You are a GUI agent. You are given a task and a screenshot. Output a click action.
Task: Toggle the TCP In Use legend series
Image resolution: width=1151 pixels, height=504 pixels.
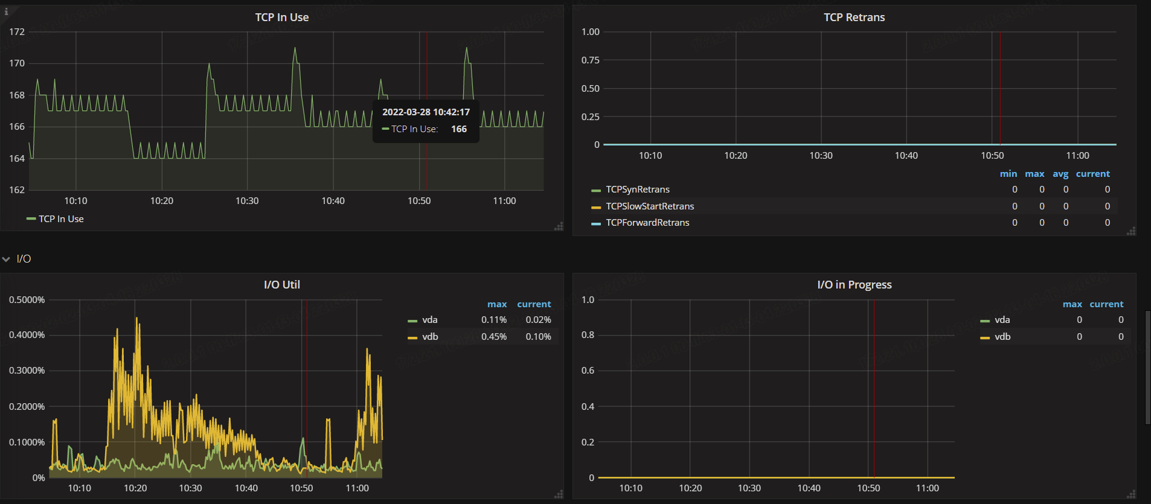coord(61,219)
